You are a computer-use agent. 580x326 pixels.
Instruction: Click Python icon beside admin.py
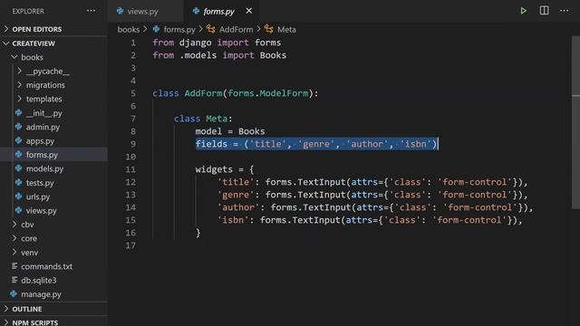click(18, 127)
